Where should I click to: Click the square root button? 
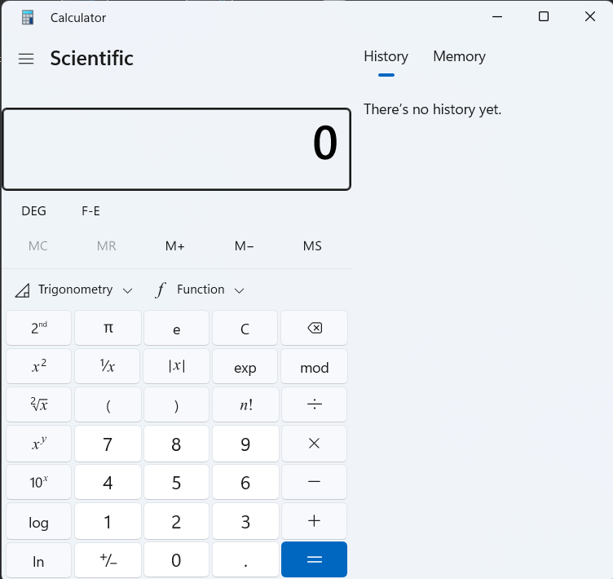(x=39, y=405)
